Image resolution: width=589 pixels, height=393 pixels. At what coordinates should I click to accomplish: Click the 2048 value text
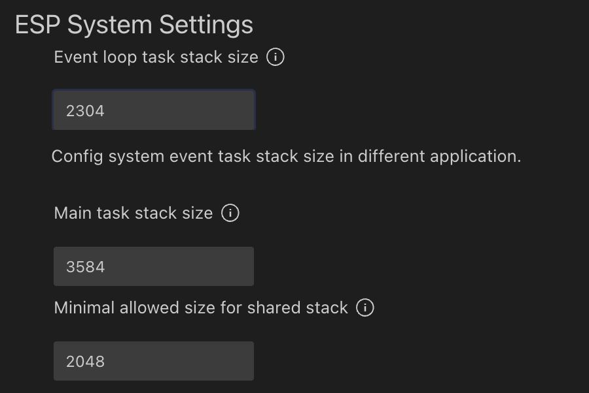[x=86, y=362]
